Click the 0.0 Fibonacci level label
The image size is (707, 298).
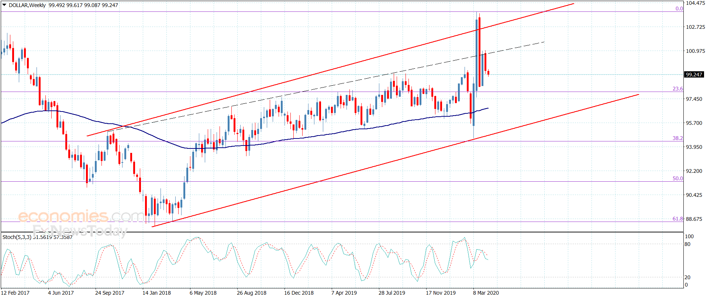(679, 8)
